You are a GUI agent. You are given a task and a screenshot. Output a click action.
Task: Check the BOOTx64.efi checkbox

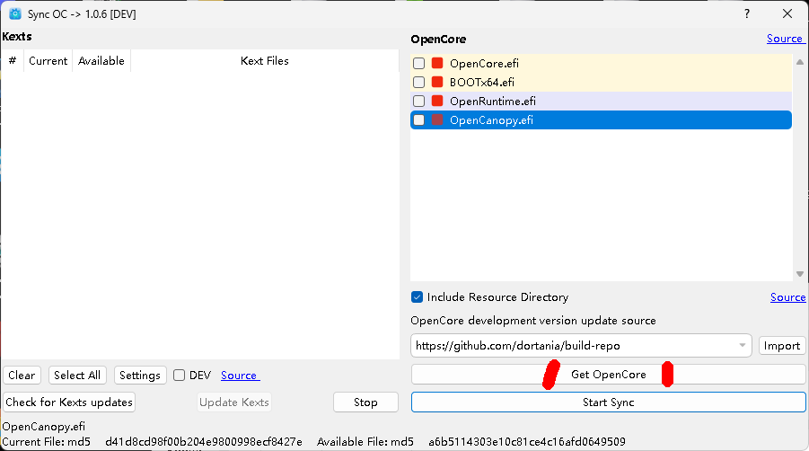419,82
